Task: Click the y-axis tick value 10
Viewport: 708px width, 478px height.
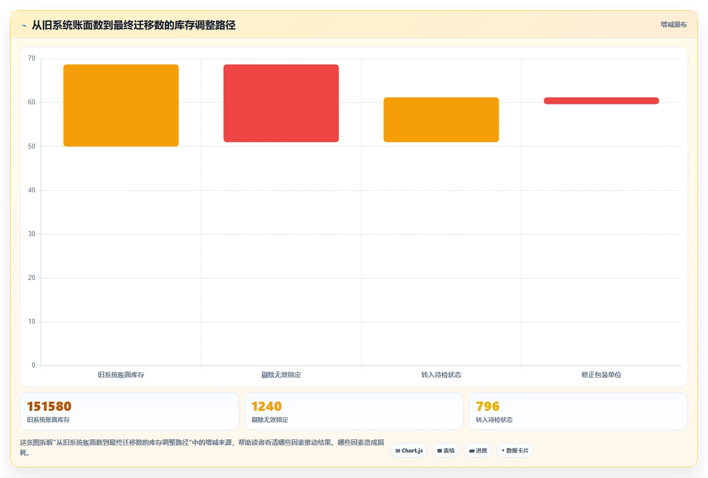Action: pyautogui.click(x=32, y=322)
